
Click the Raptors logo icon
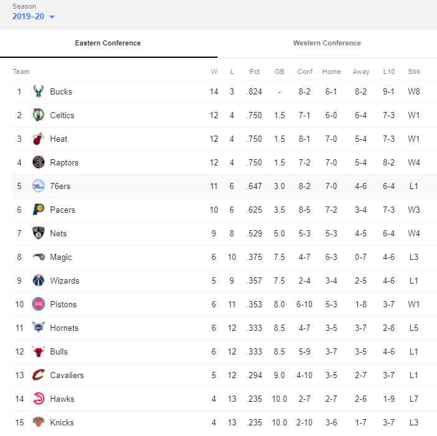pyautogui.click(x=39, y=162)
